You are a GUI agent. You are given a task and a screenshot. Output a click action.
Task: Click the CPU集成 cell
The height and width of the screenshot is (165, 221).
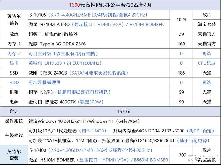(x=207, y=63)
